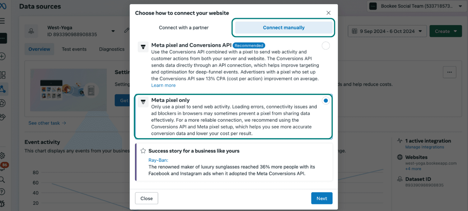Open the search magnifier icon in sidebar
This screenshot has width=468, height=211.
pos(2,179)
